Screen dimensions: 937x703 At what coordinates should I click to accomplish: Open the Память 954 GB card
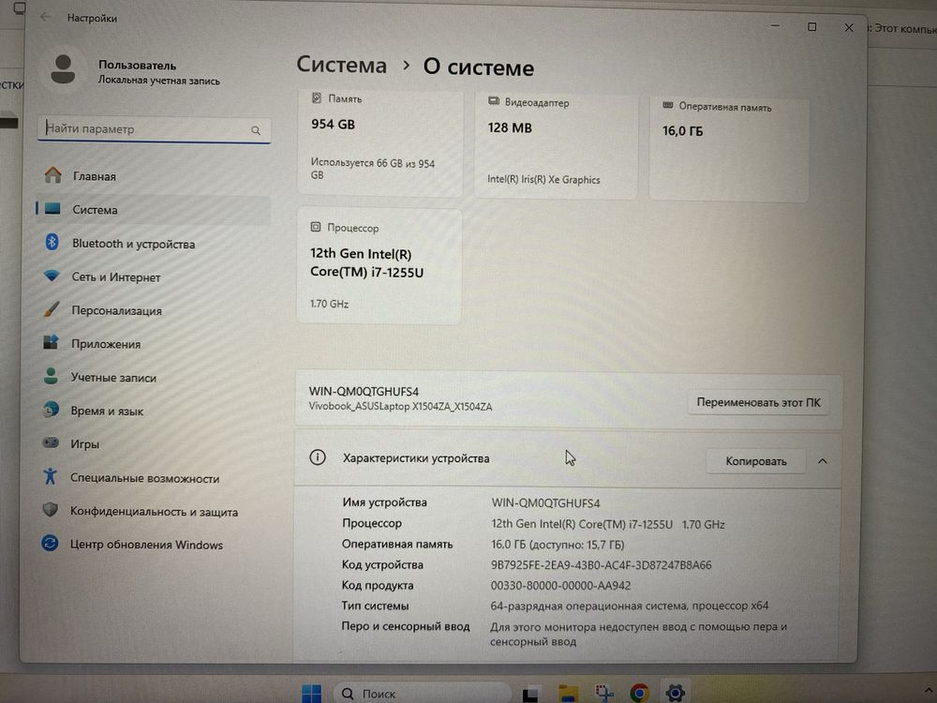380,143
